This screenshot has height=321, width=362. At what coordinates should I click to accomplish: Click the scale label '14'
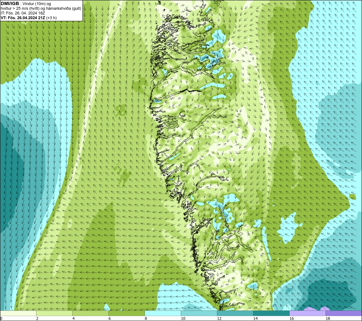[x=256, y=318]
